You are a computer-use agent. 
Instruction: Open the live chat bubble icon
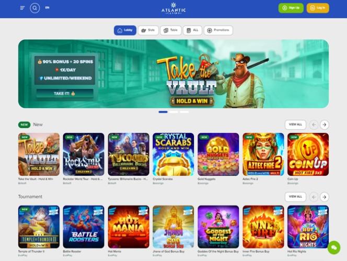click(x=334, y=247)
